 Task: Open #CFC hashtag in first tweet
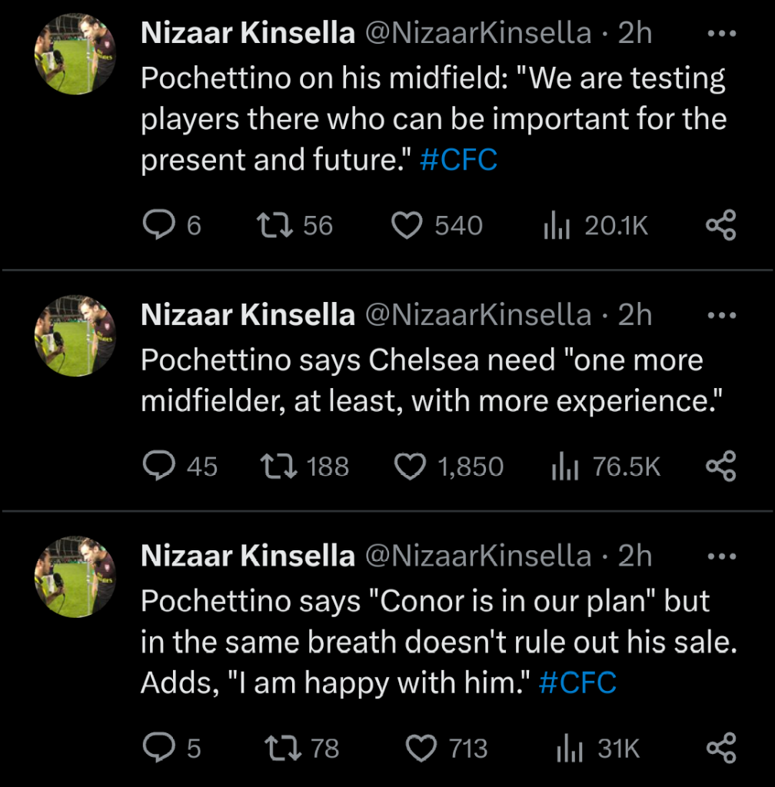(459, 160)
